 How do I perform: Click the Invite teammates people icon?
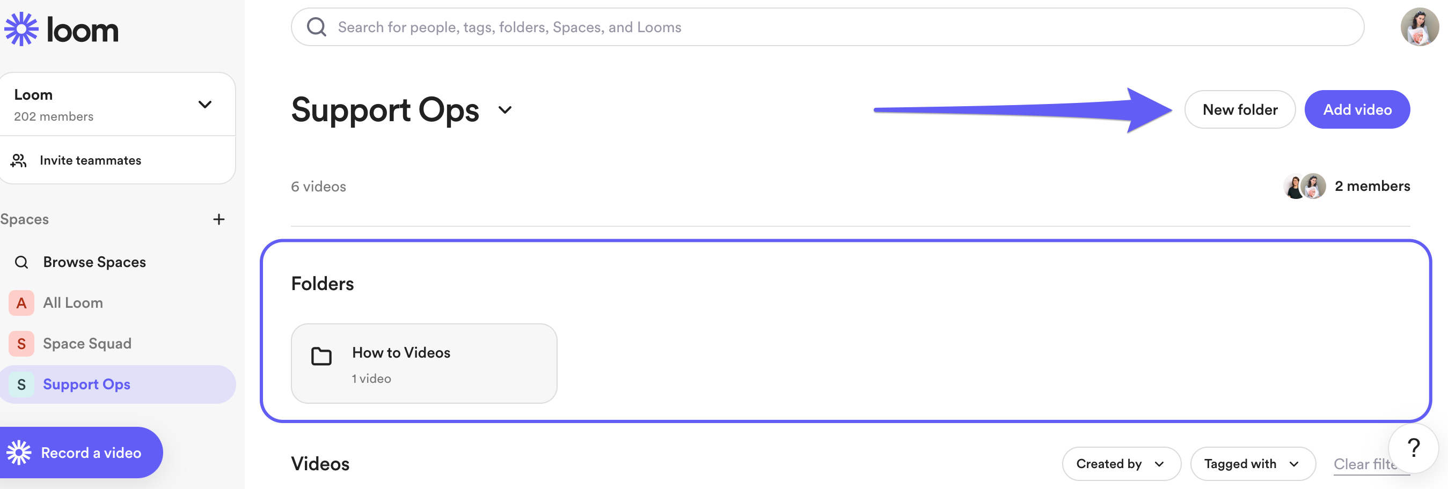point(19,160)
